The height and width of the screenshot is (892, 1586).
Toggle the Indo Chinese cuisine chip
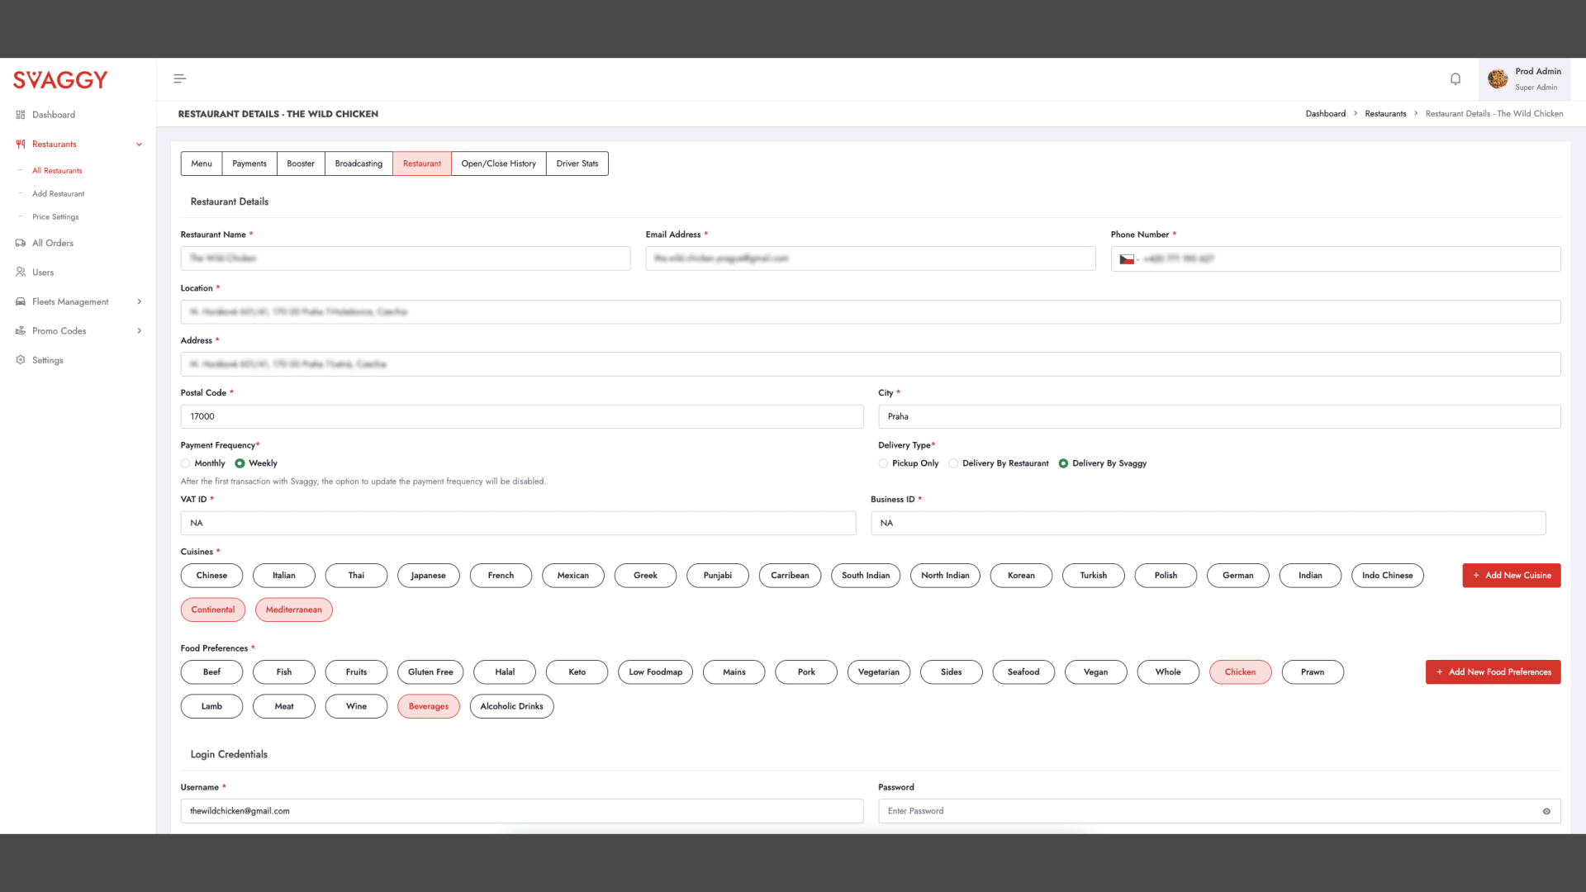click(x=1388, y=576)
